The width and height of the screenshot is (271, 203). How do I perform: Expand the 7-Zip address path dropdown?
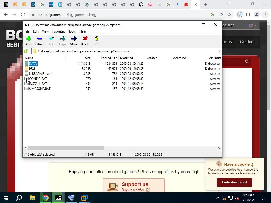coord(219,51)
